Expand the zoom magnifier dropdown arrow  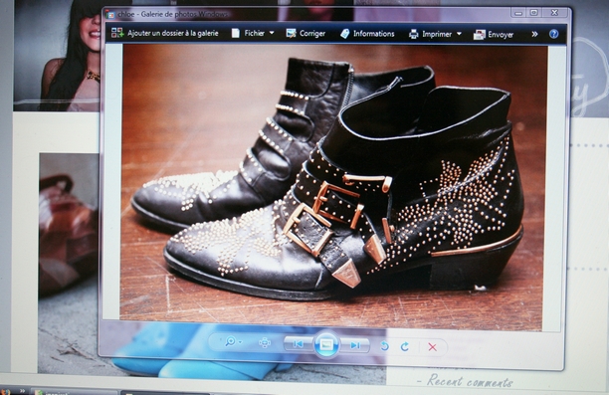click(241, 342)
